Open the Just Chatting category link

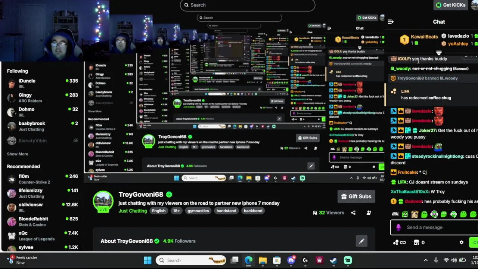133,211
